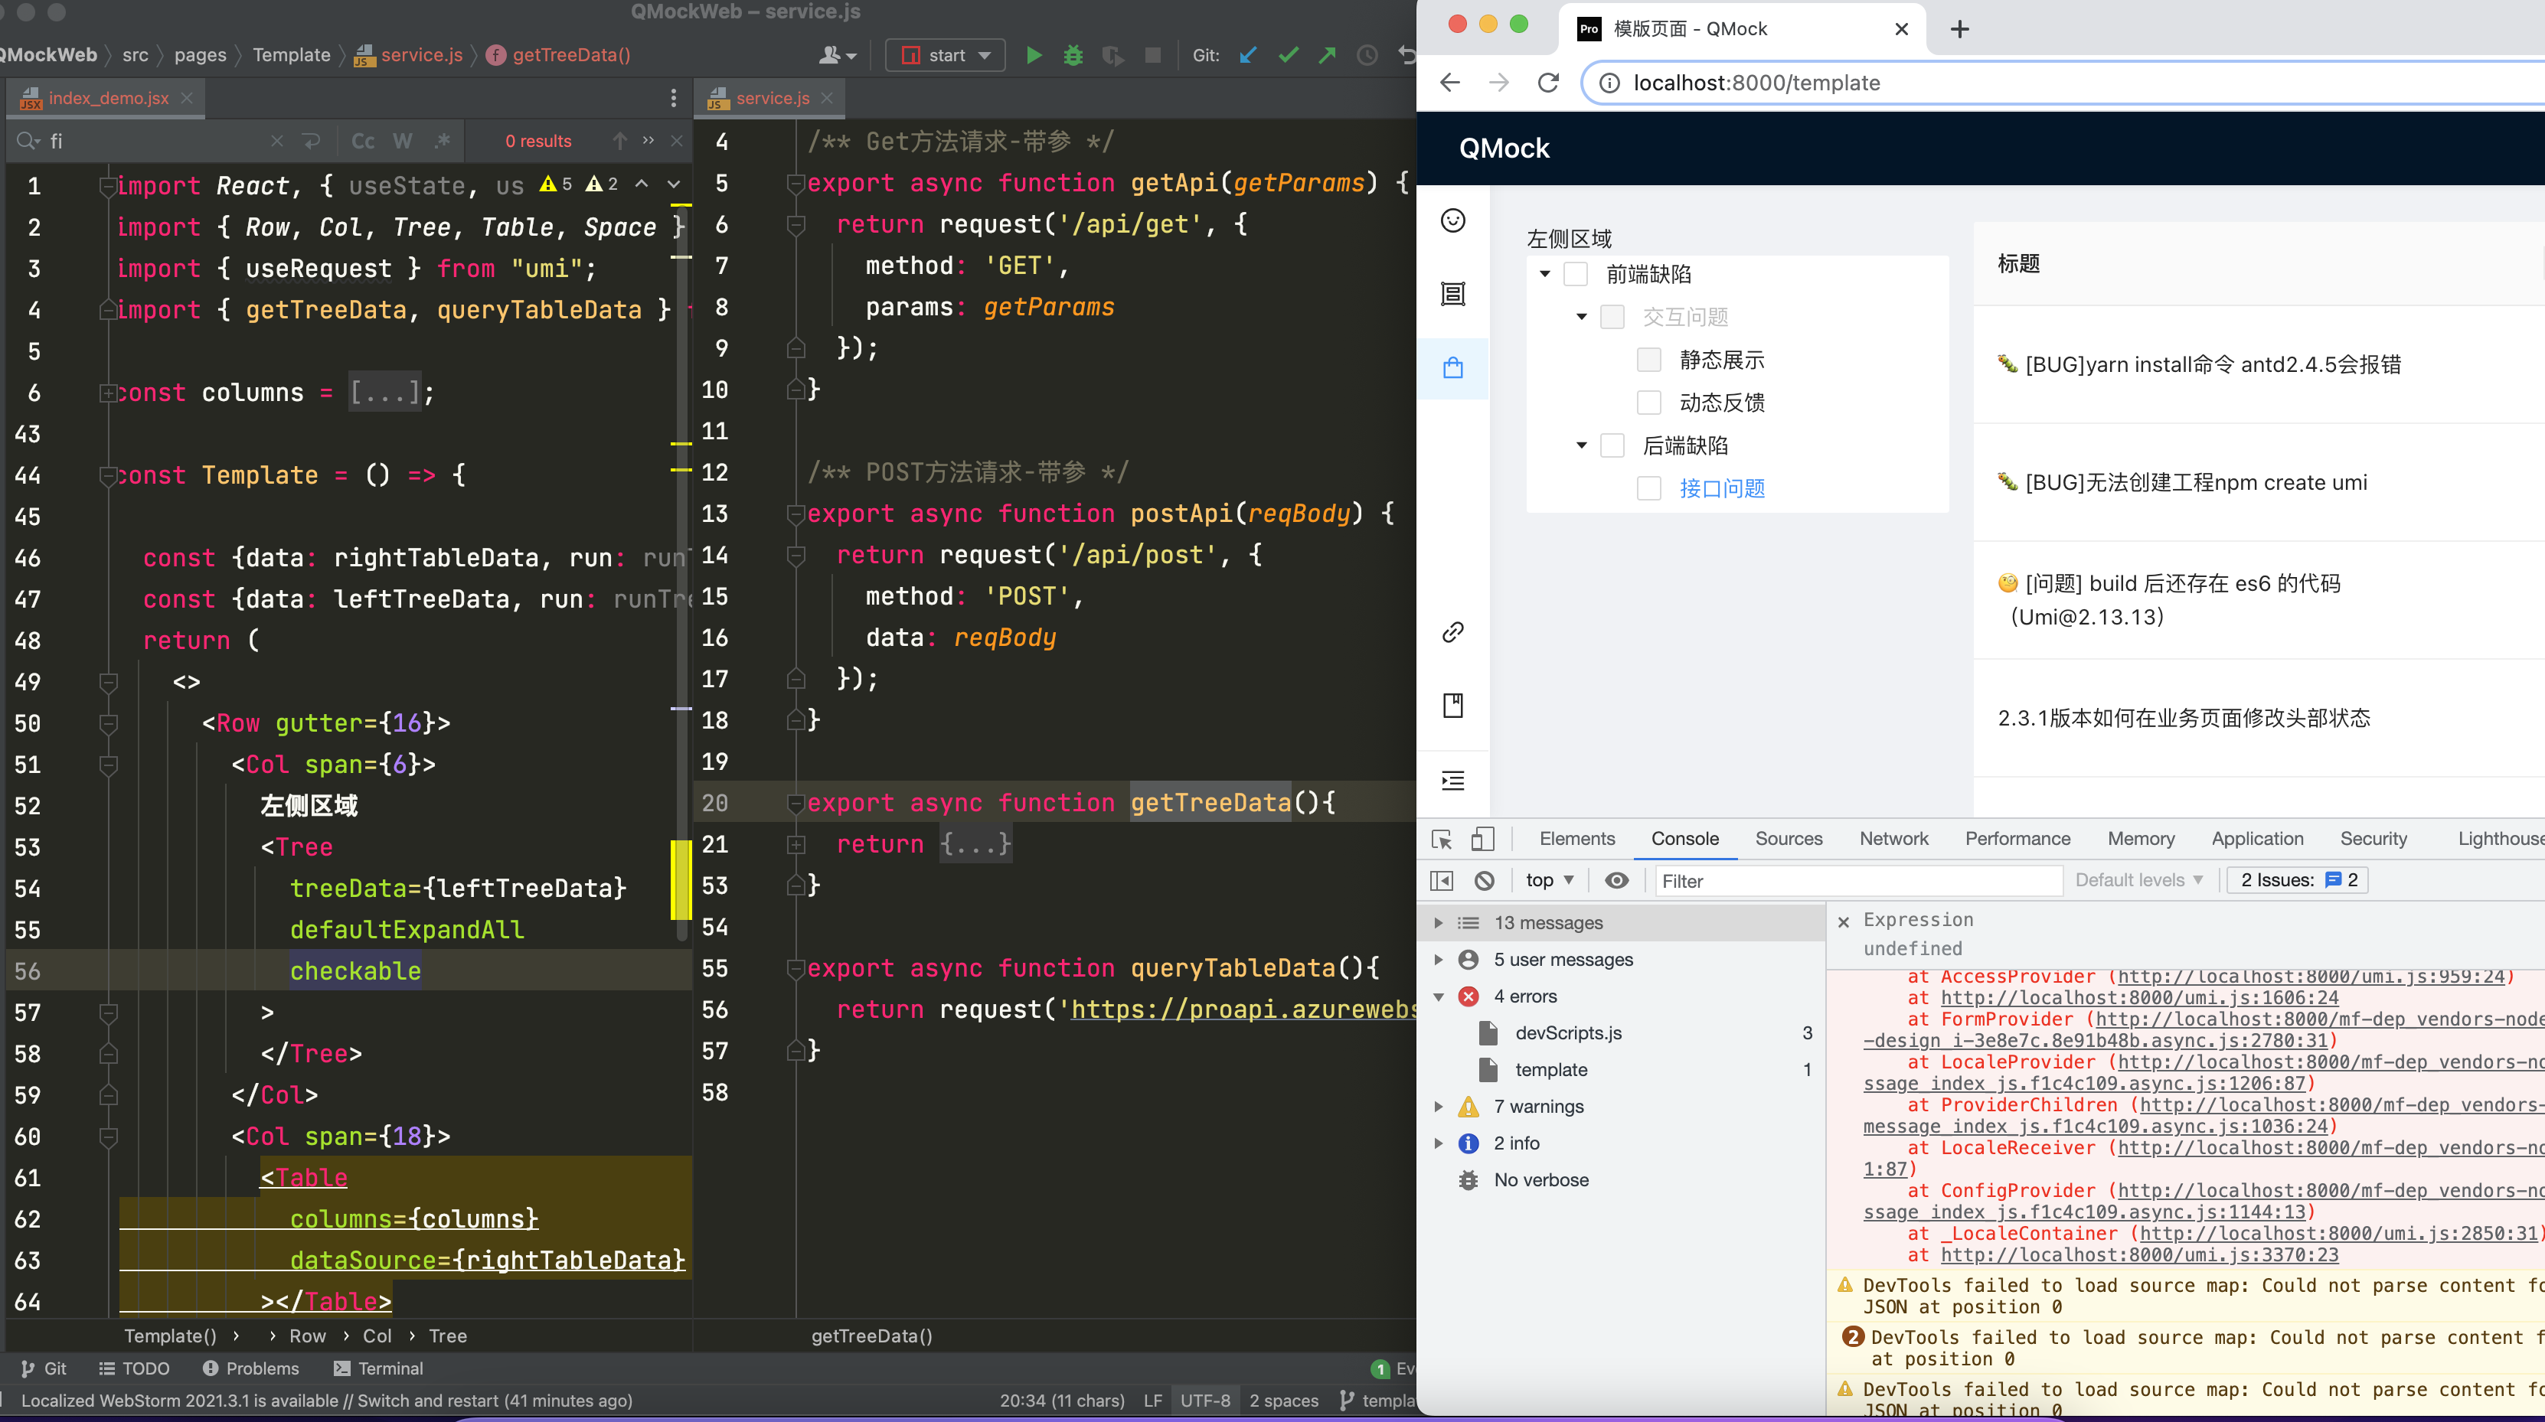Image resolution: width=2545 pixels, height=1422 pixels.
Task: Click the Git update project arrow icon
Action: pos(1248,55)
